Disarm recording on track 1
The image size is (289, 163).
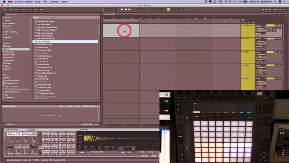[x=280, y=25]
